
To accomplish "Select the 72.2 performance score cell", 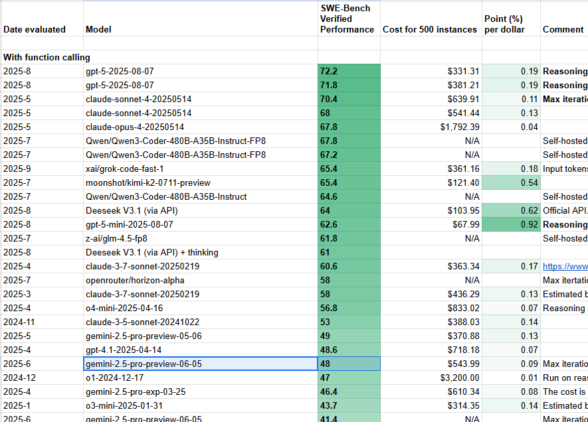I will 349,71.
